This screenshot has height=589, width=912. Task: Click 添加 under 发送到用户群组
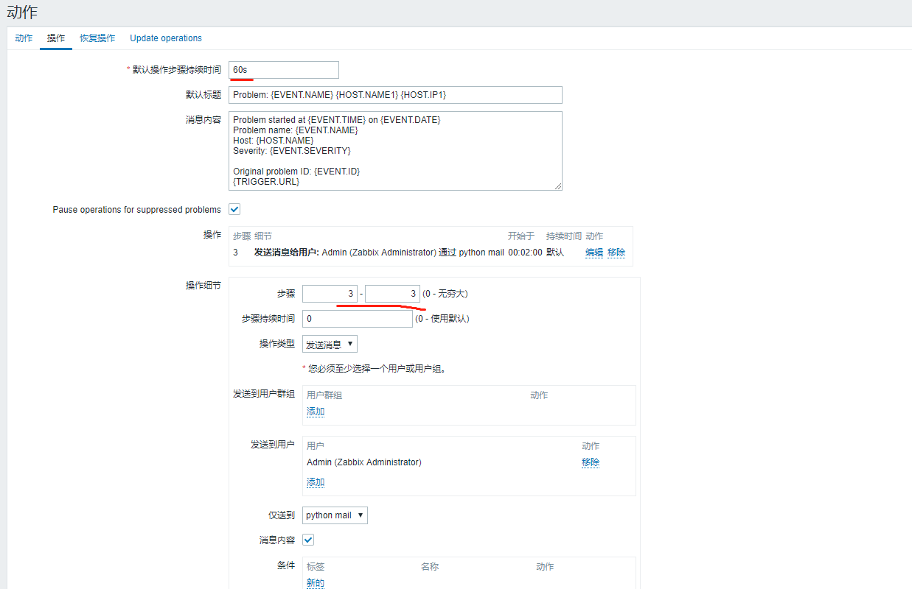pyautogui.click(x=315, y=411)
